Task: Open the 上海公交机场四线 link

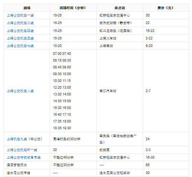Action: coord(20,31)
